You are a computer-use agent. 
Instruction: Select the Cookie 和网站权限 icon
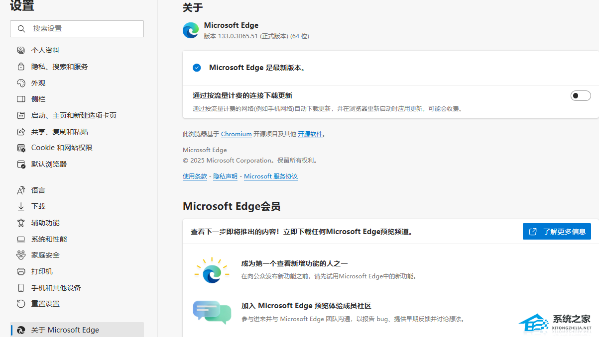20,147
